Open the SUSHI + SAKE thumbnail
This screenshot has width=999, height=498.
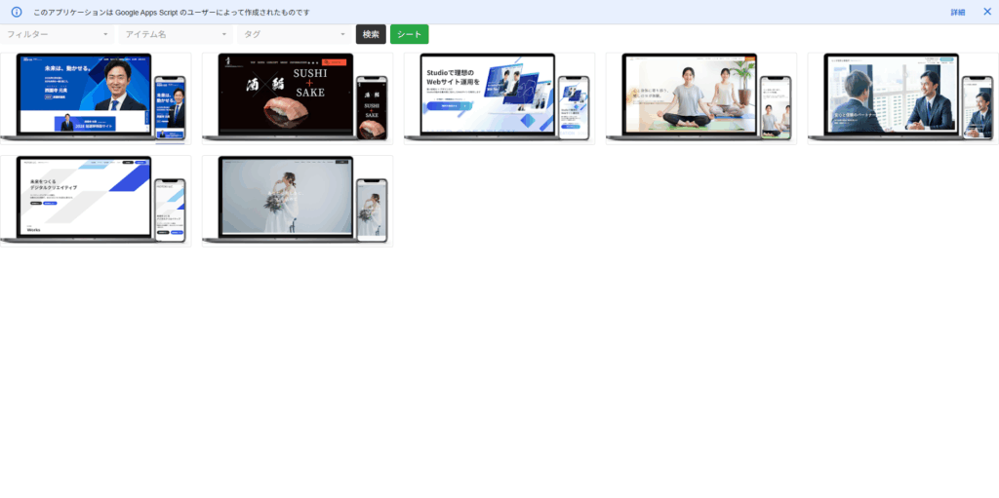(298, 98)
